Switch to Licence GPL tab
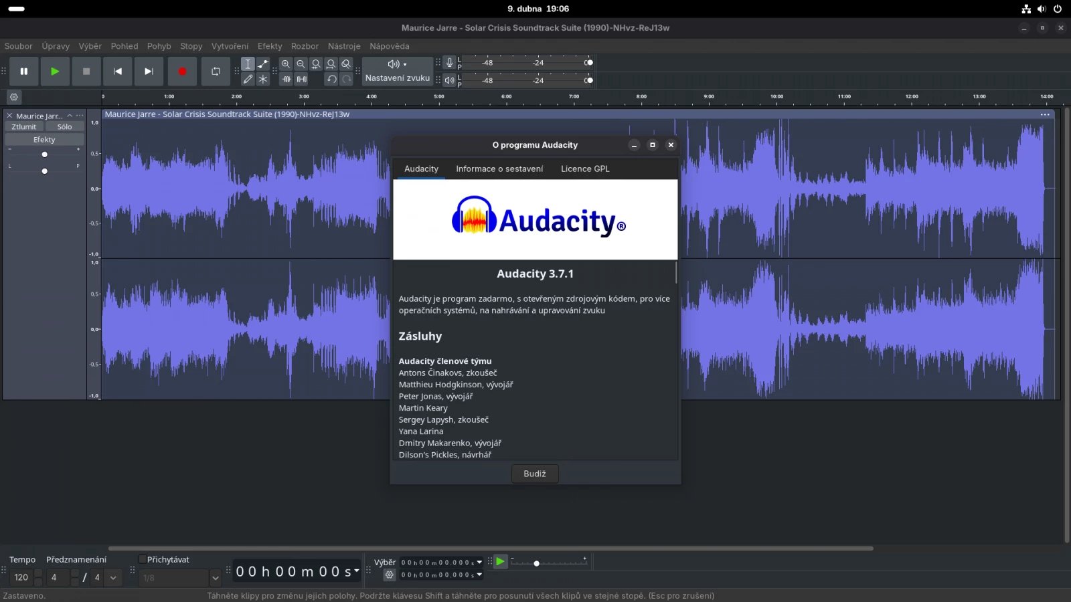 tap(585, 169)
